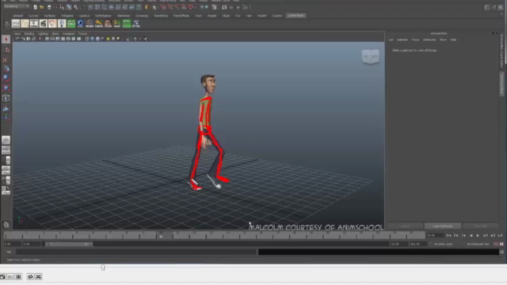The height and width of the screenshot is (285, 507).
Task: Select the Move tool in the toolbox
Action: click(x=6, y=69)
